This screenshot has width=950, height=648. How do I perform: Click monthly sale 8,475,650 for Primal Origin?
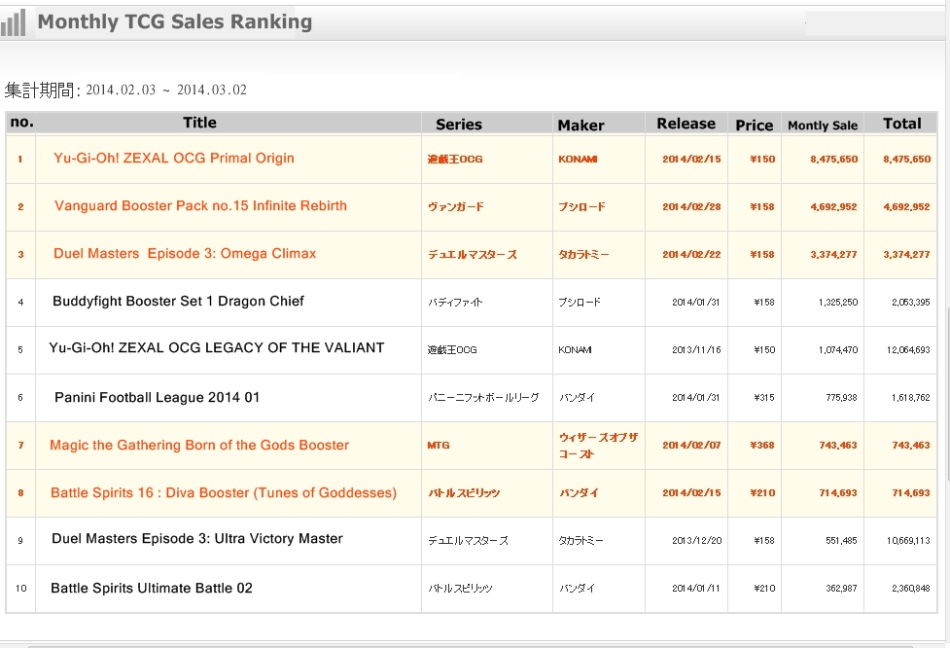[x=833, y=160]
